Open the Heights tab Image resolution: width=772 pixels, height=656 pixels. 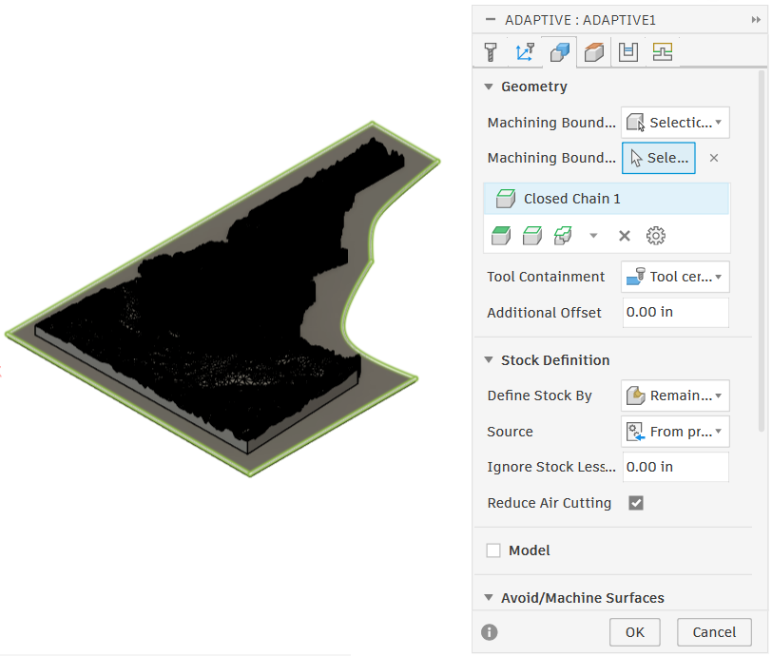[594, 51]
